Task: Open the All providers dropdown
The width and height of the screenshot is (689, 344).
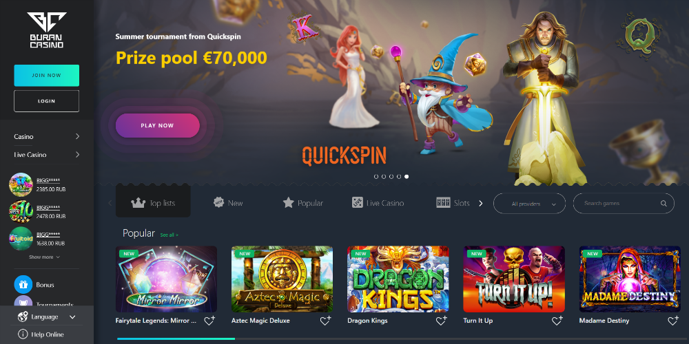Action: 529,204
